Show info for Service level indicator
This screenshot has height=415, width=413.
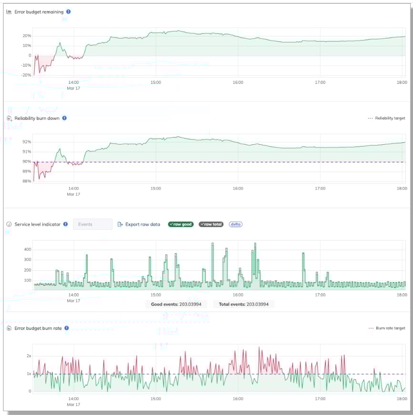tap(65, 224)
